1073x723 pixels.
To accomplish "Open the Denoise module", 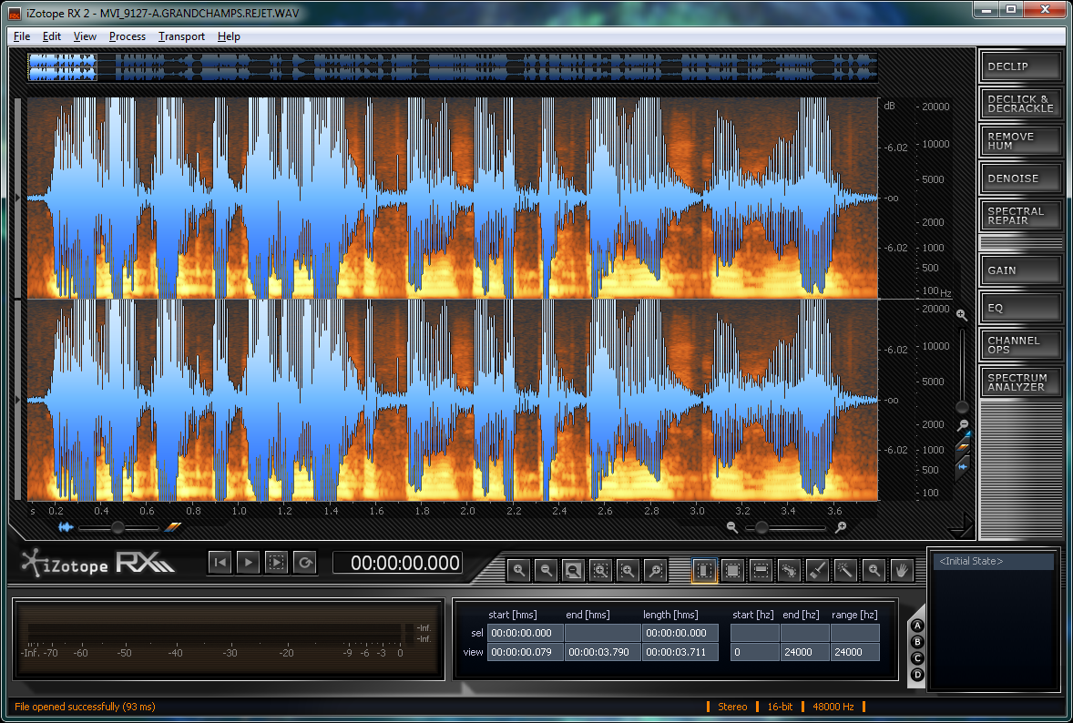I will [x=1020, y=178].
